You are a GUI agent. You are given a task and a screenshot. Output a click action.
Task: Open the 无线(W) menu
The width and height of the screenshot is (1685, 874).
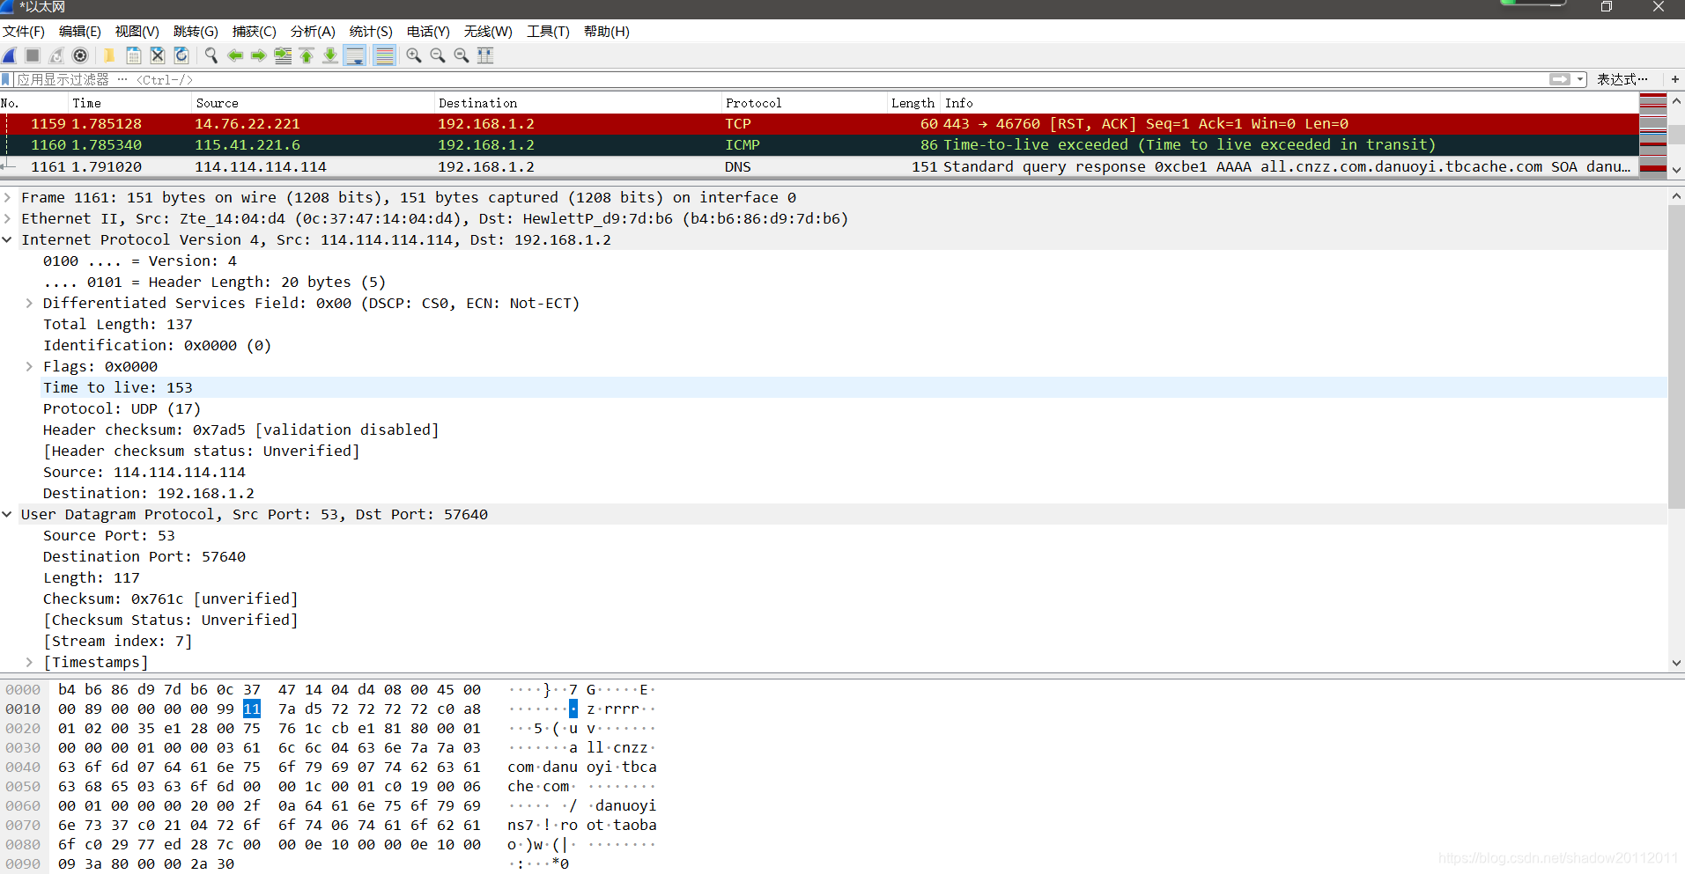[x=488, y=32]
